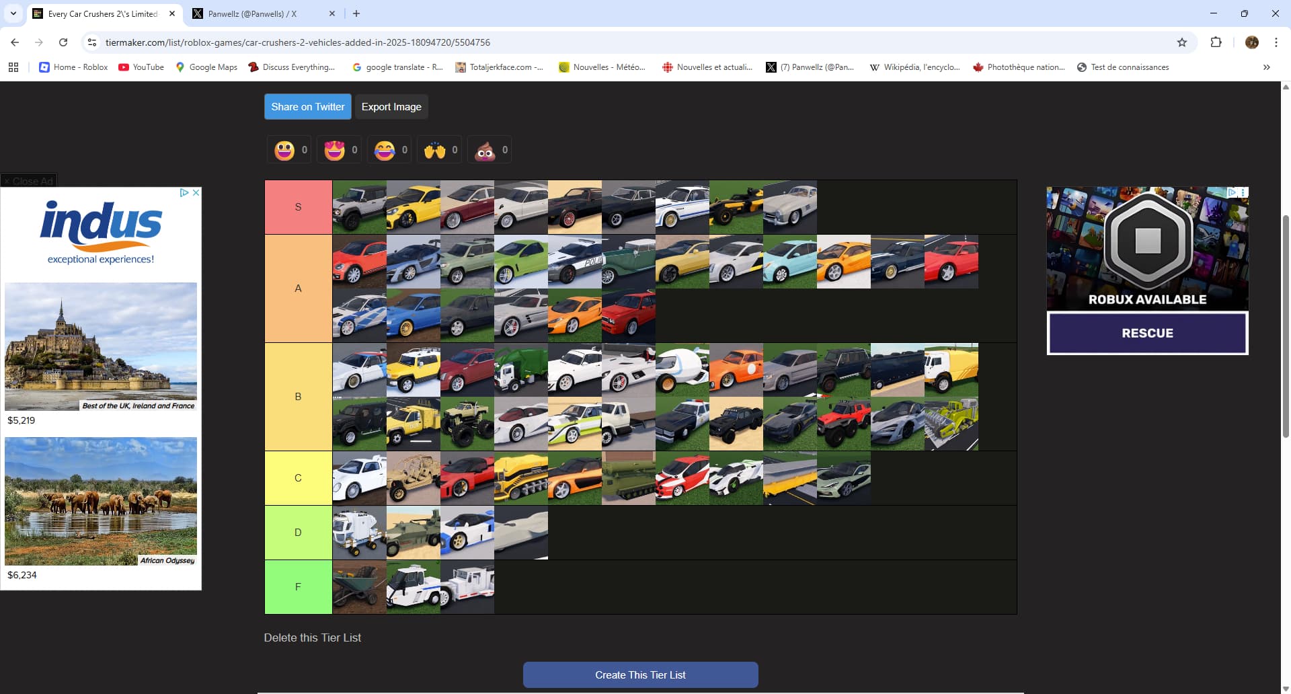Select the red S tier label

pyautogui.click(x=298, y=207)
